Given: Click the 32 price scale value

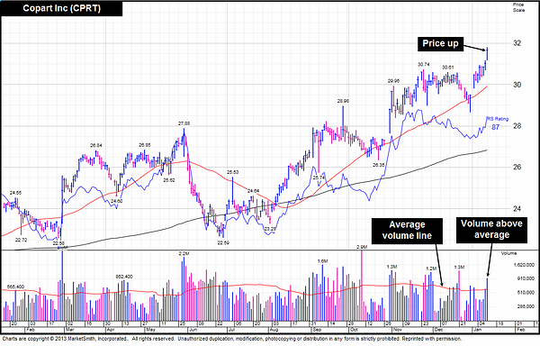Looking at the screenshot, I should tap(517, 43).
